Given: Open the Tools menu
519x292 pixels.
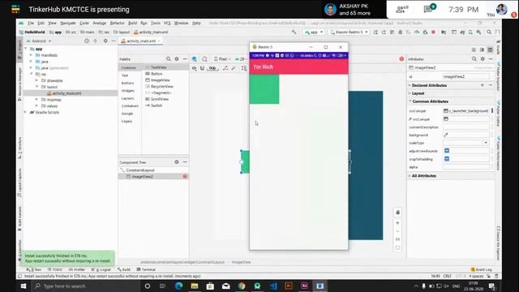Looking at the screenshot, I should (156, 24).
